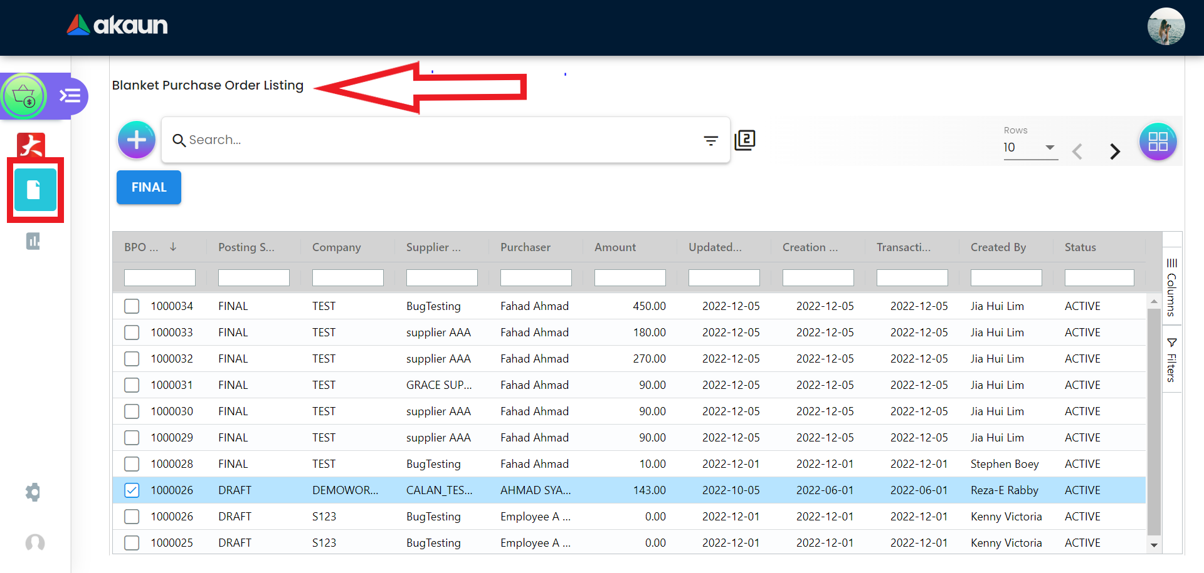Tick the checkbox for BPO 1000034
This screenshot has height=573, width=1204.
[x=132, y=306]
